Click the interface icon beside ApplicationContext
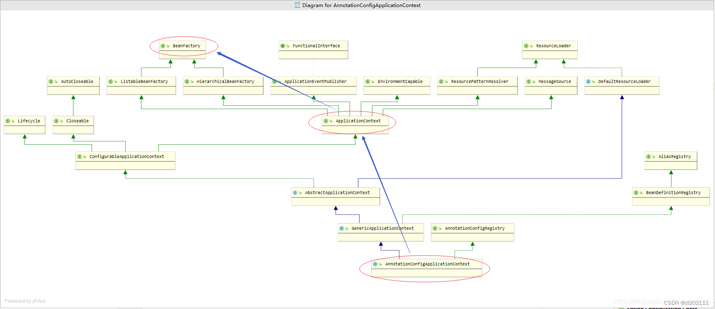 326,121
